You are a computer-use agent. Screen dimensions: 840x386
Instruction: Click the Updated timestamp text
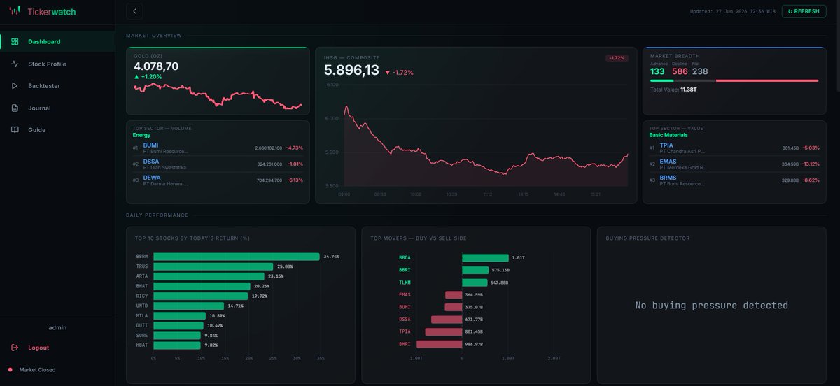click(x=732, y=11)
